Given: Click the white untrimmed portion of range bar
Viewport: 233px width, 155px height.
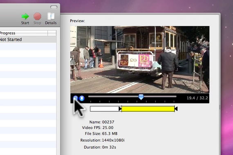Looking at the screenshot, I should click(x=105, y=109).
